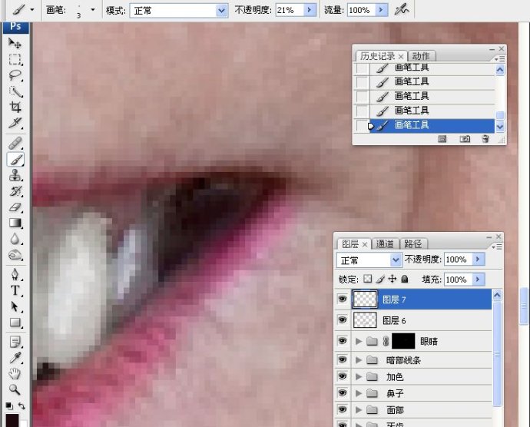
Task: Open the History panel options menu
Action: pos(499,59)
